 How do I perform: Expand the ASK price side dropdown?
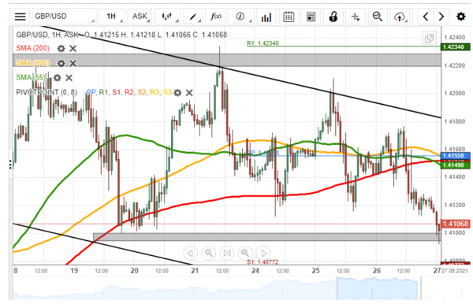click(140, 17)
